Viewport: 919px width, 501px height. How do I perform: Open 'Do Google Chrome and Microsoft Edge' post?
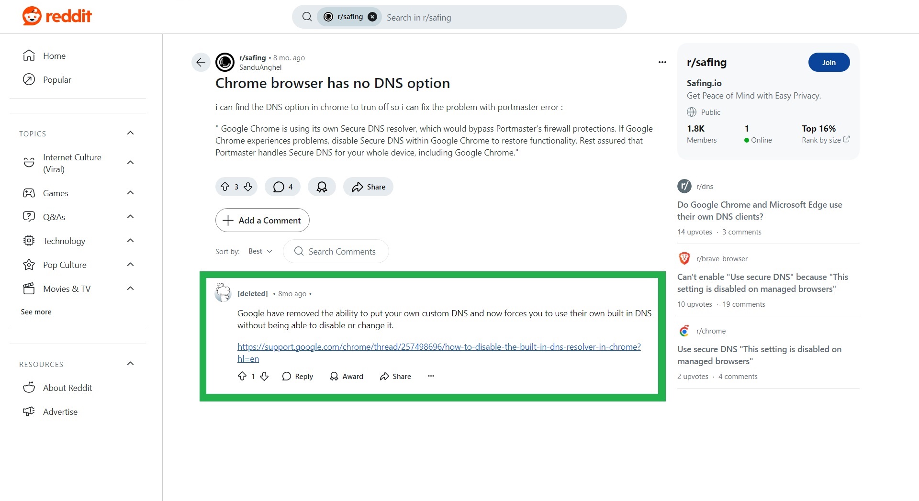[x=760, y=211]
